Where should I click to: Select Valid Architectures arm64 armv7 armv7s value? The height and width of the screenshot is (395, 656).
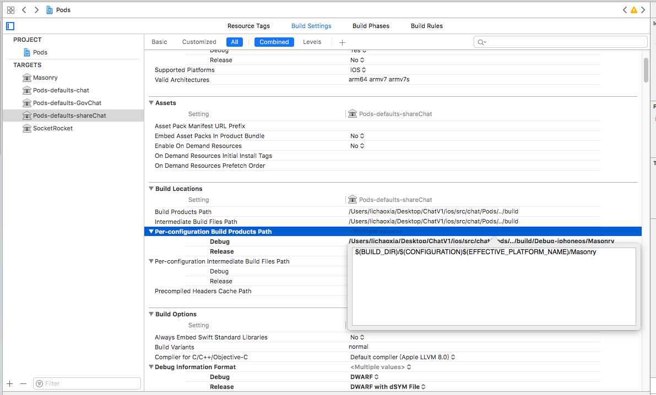[379, 79]
